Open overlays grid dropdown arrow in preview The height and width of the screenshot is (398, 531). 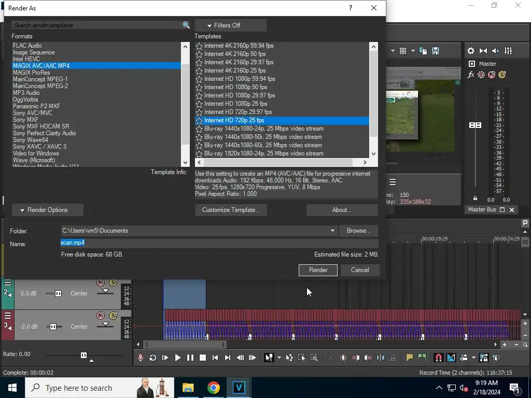413,51
